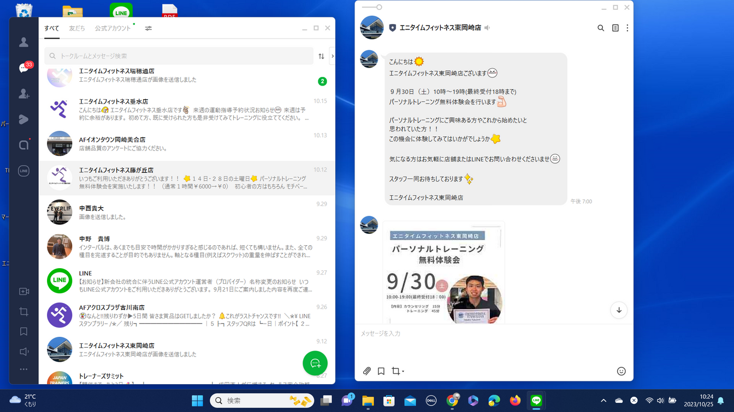
Task: Open the トレーナーズサミット chat
Action: pos(187,376)
